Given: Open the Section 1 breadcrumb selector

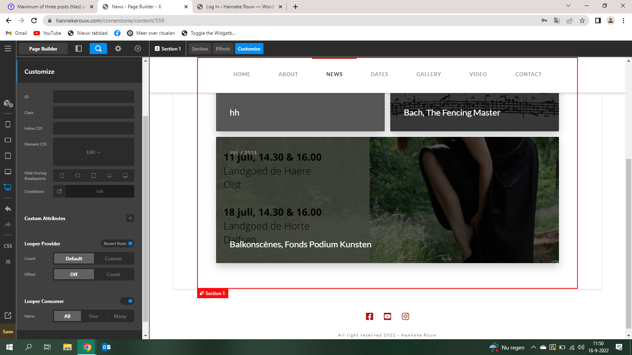Looking at the screenshot, I should pos(168,49).
